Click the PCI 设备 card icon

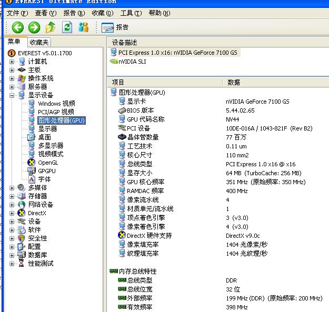pos(122,128)
